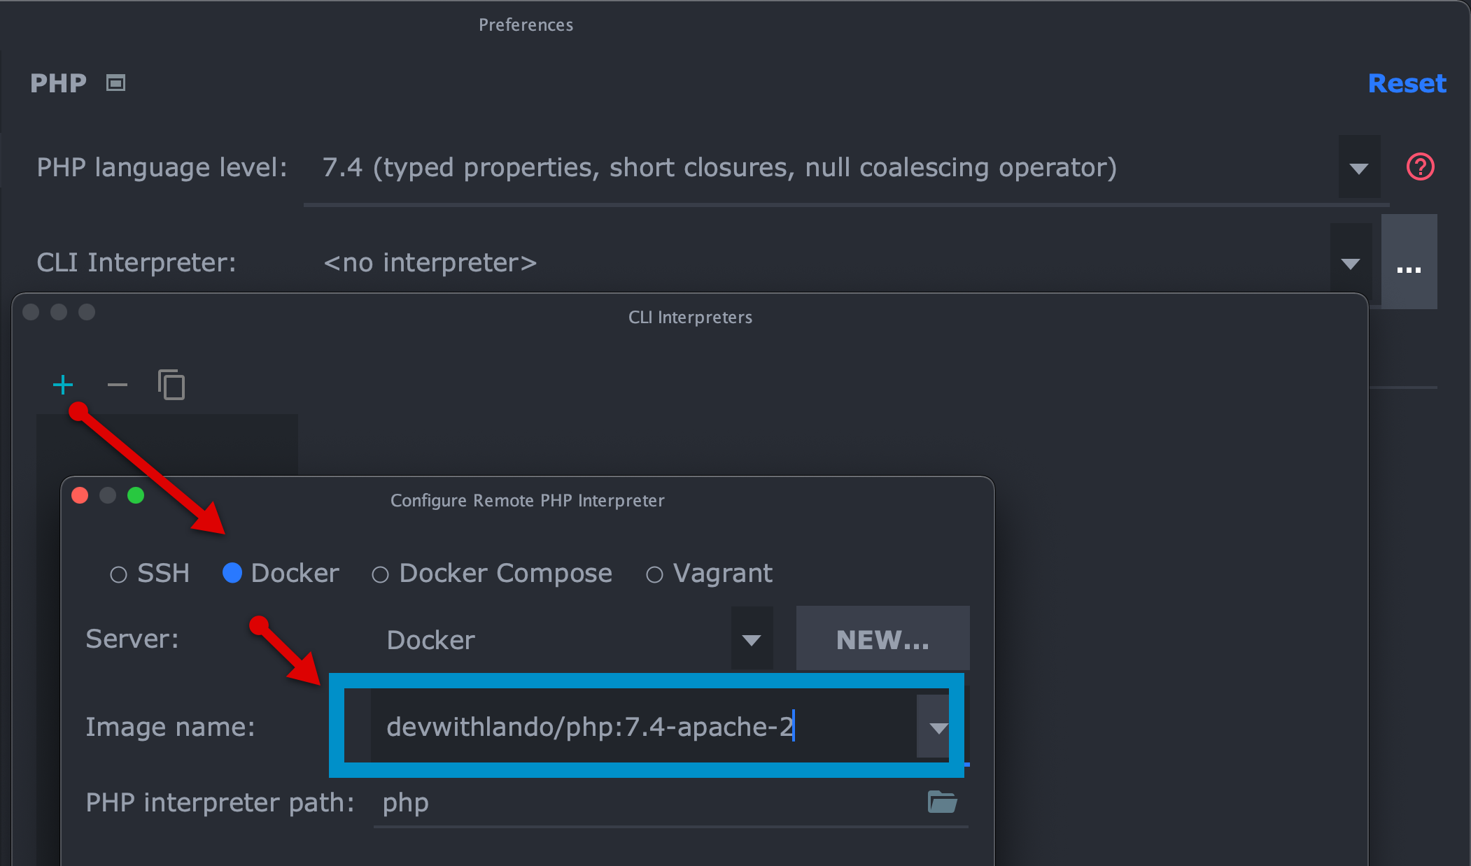This screenshot has width=1471, height=866.
Task: Click the remove interpreter minus icon
Action: [x=116, y=383]
